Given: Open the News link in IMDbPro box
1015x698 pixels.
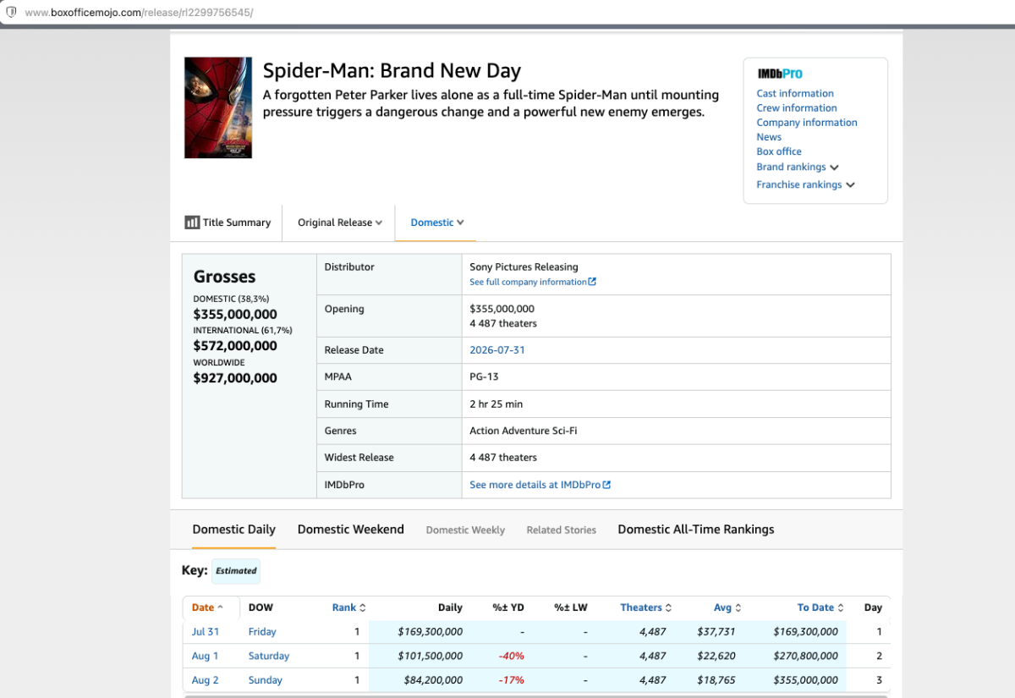Looking at the screenshot, I should 769,137.
